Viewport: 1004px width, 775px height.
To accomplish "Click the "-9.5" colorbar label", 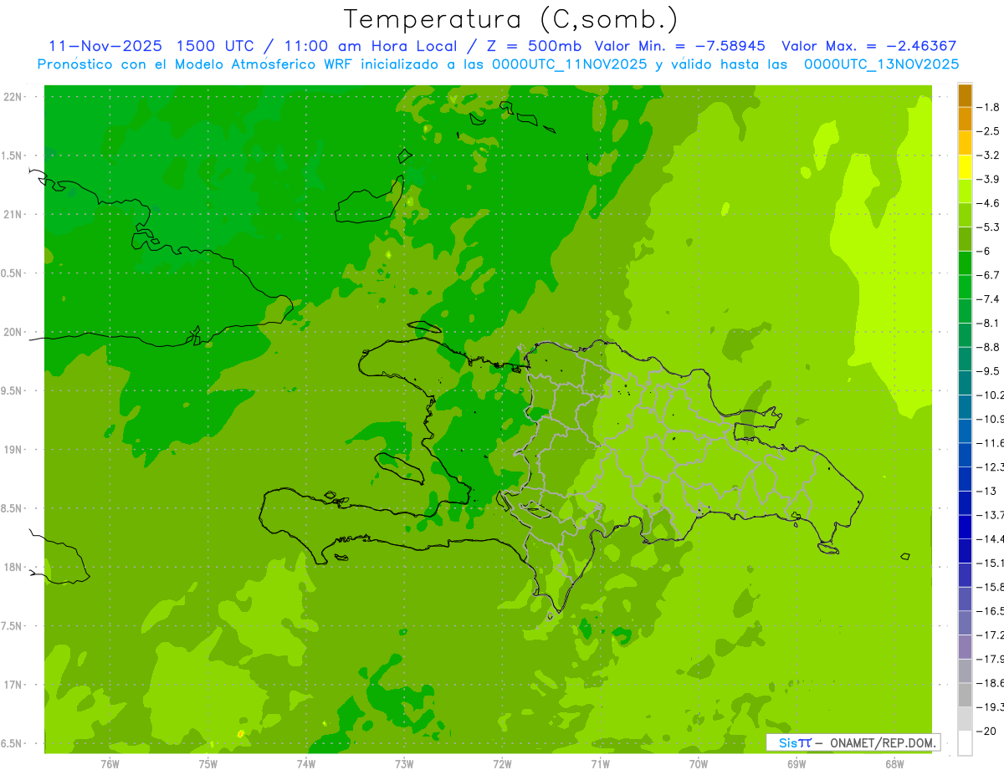I will tap(990, 371).
